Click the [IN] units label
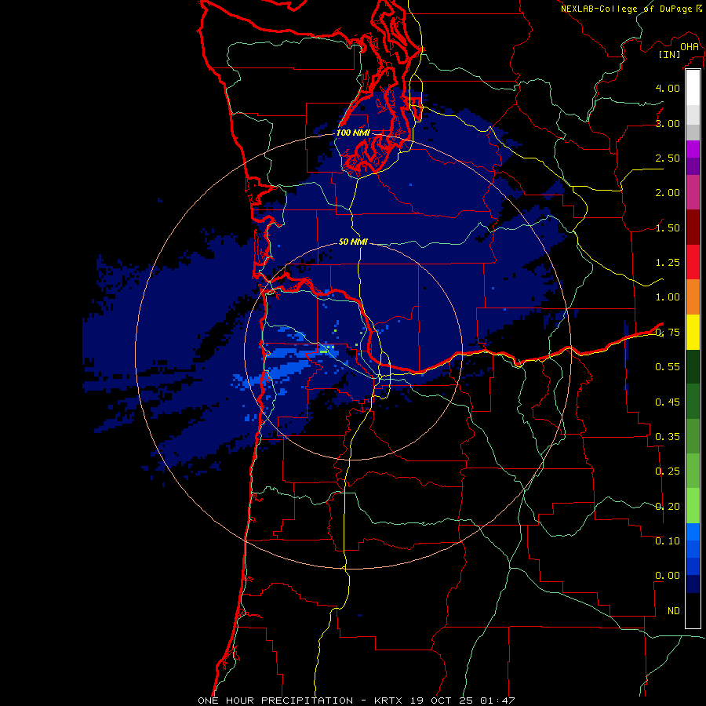This screenshot has height=706, width=706. (x=670, y=54)
